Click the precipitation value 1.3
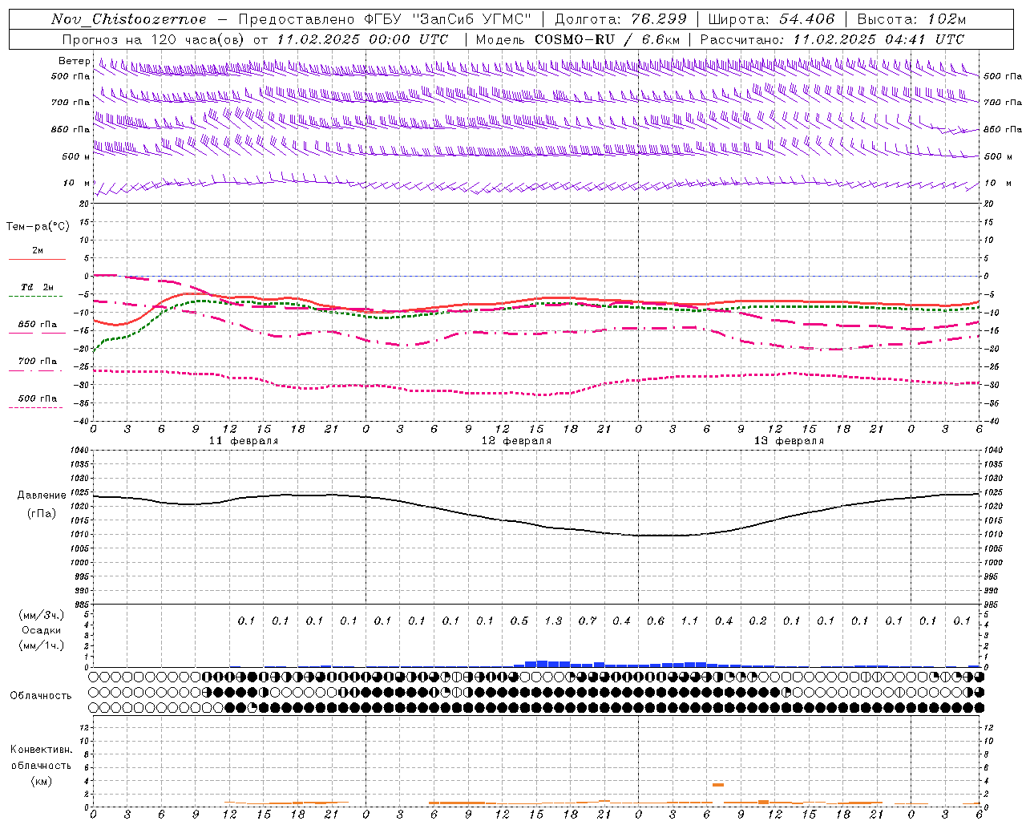 click(x=553, y=621)
